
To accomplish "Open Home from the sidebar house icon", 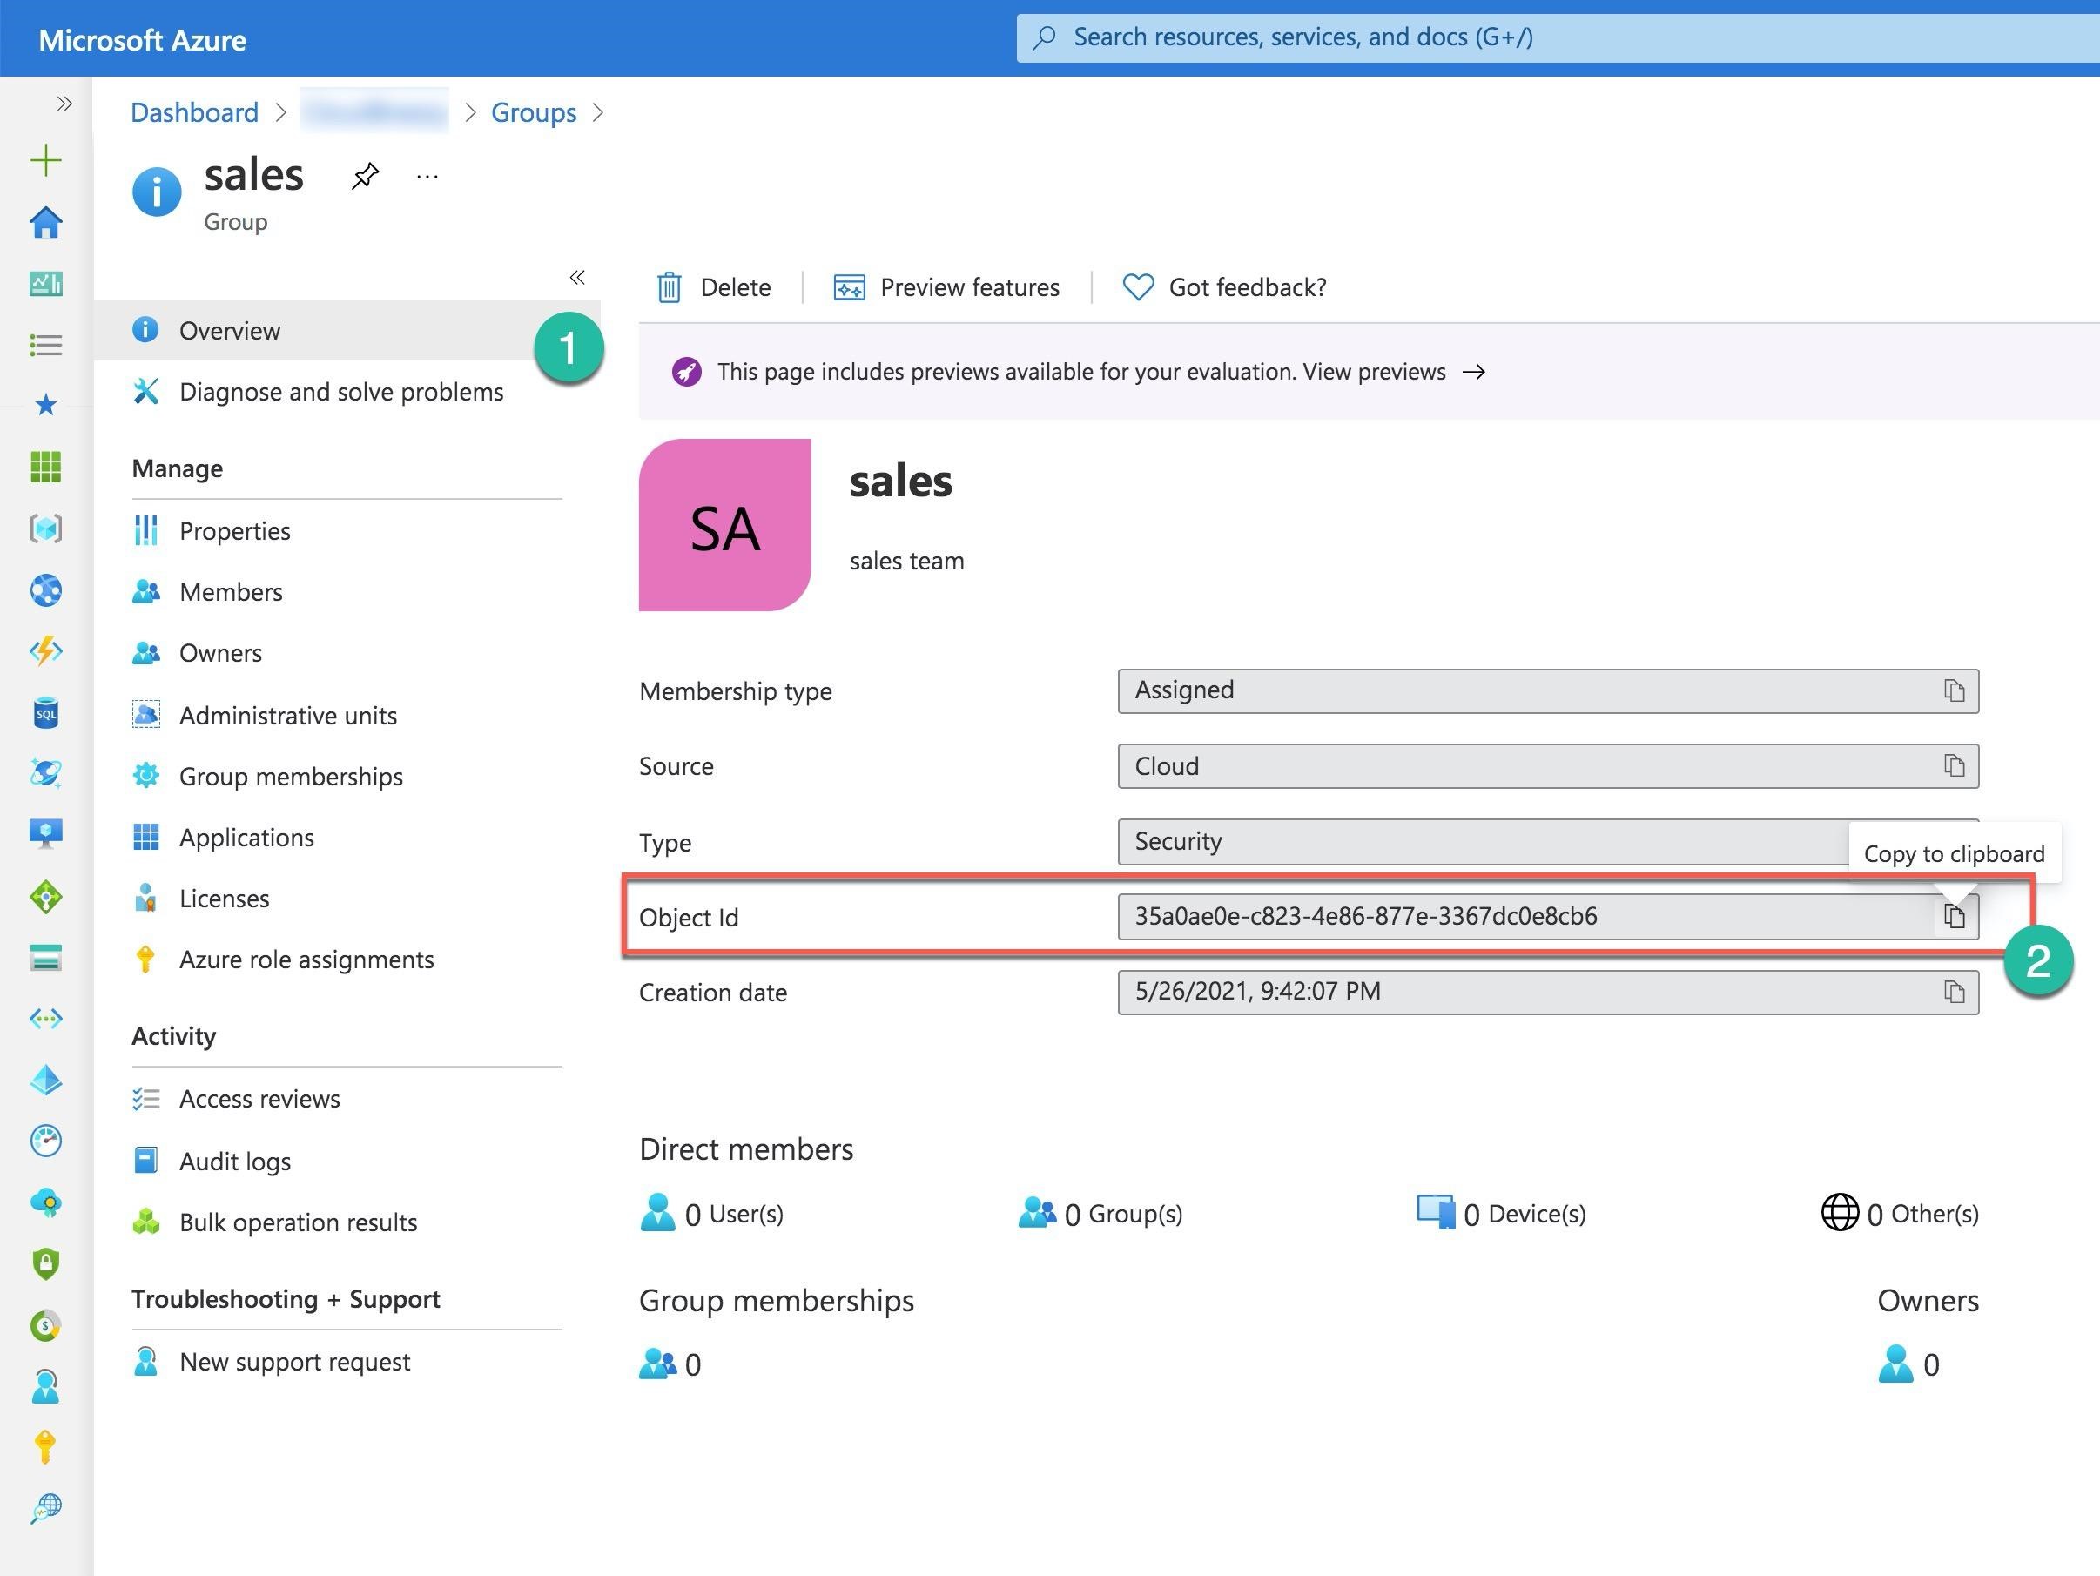I will (45, 222).
